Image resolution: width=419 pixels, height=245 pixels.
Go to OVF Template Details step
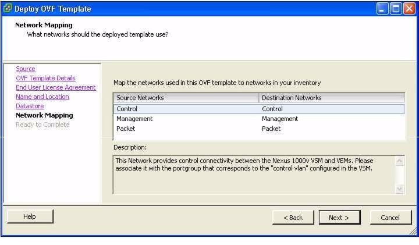point(45,78)
